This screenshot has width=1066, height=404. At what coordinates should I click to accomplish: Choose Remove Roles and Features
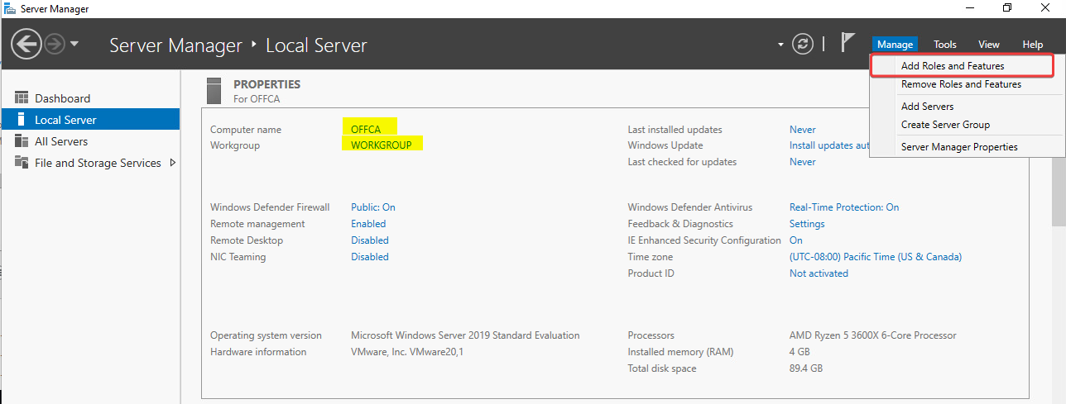(x=961, y=84)
